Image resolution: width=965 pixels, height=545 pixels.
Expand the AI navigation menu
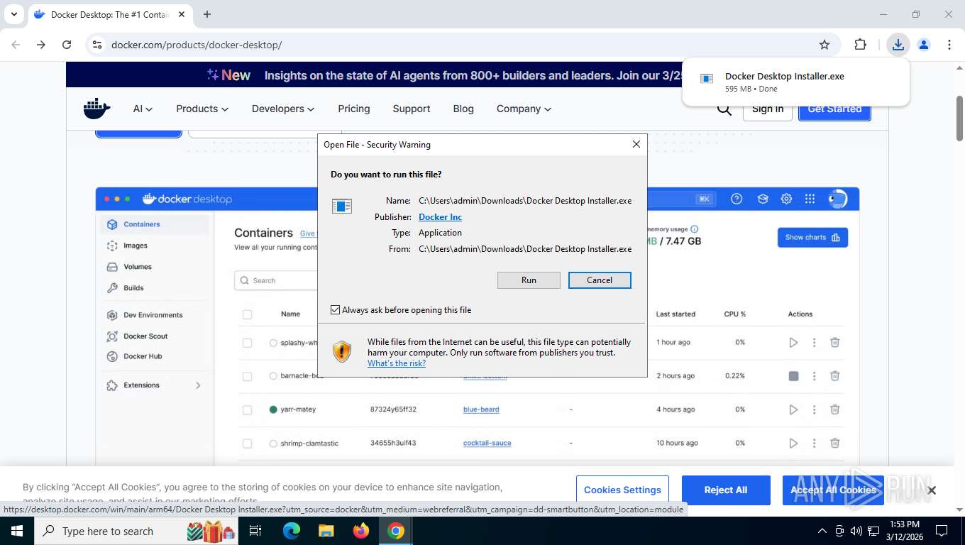[x=143, y=109]
